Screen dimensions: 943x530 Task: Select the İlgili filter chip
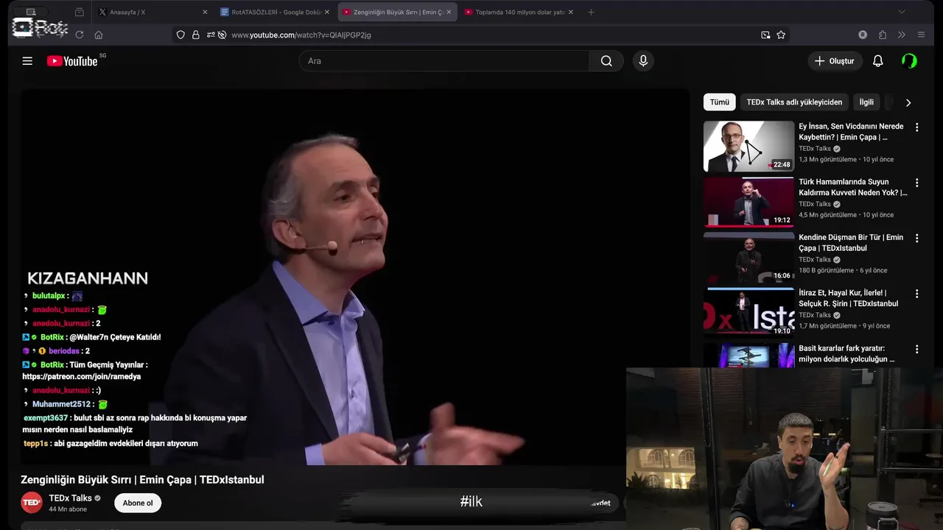[866, 102]
